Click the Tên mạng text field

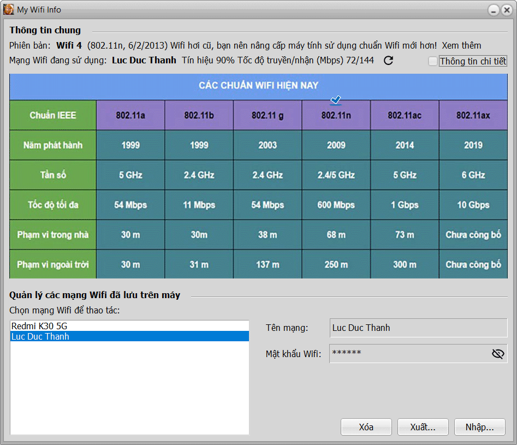[418, 328]
